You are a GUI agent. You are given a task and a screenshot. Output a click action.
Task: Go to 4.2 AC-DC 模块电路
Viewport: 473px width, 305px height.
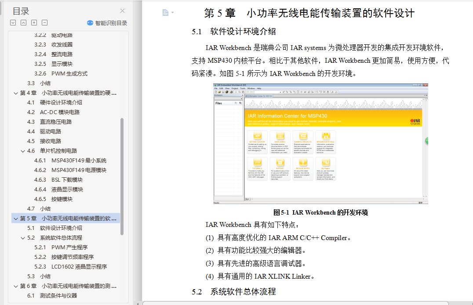[53, 112]
